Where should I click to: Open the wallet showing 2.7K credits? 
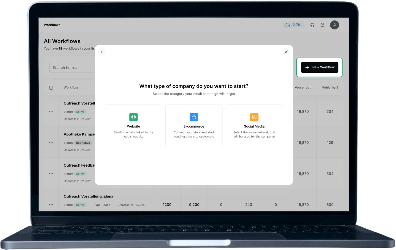click(293, 25)
